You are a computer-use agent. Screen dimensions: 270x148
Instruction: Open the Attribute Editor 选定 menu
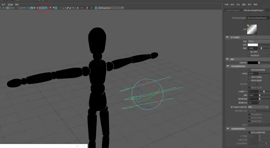coord(232,4)
